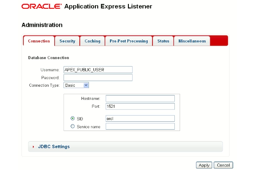The height and width of the screenshot is (170, 255).
Task: Click the Cancel button
Action: click(x=223, y=165)
